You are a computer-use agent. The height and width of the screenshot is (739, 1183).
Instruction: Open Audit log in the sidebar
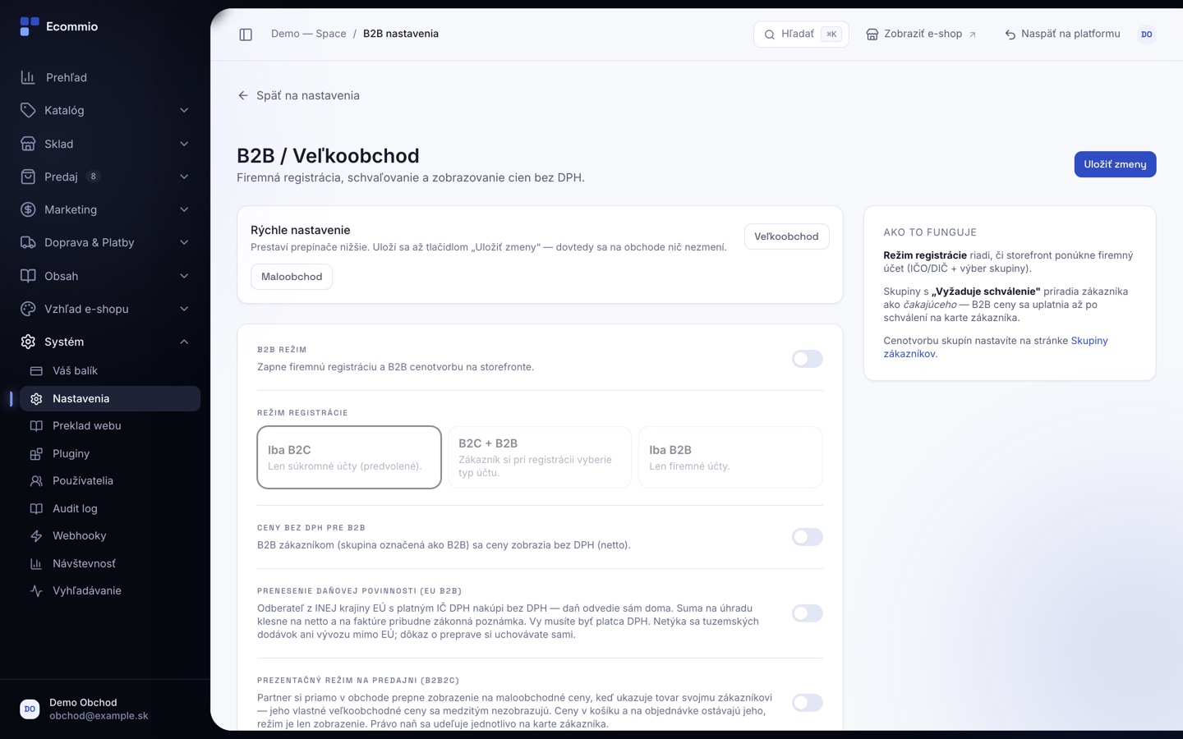pos(110,508)
